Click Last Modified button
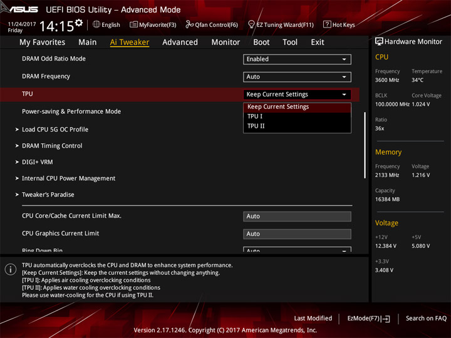451x338 pixels. (x=313, y=319)
